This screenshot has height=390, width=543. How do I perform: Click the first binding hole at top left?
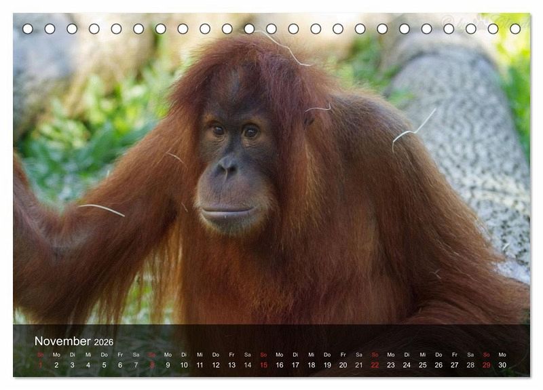28,28
